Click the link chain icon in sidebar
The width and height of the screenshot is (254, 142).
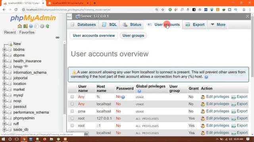tap(57, 37)
